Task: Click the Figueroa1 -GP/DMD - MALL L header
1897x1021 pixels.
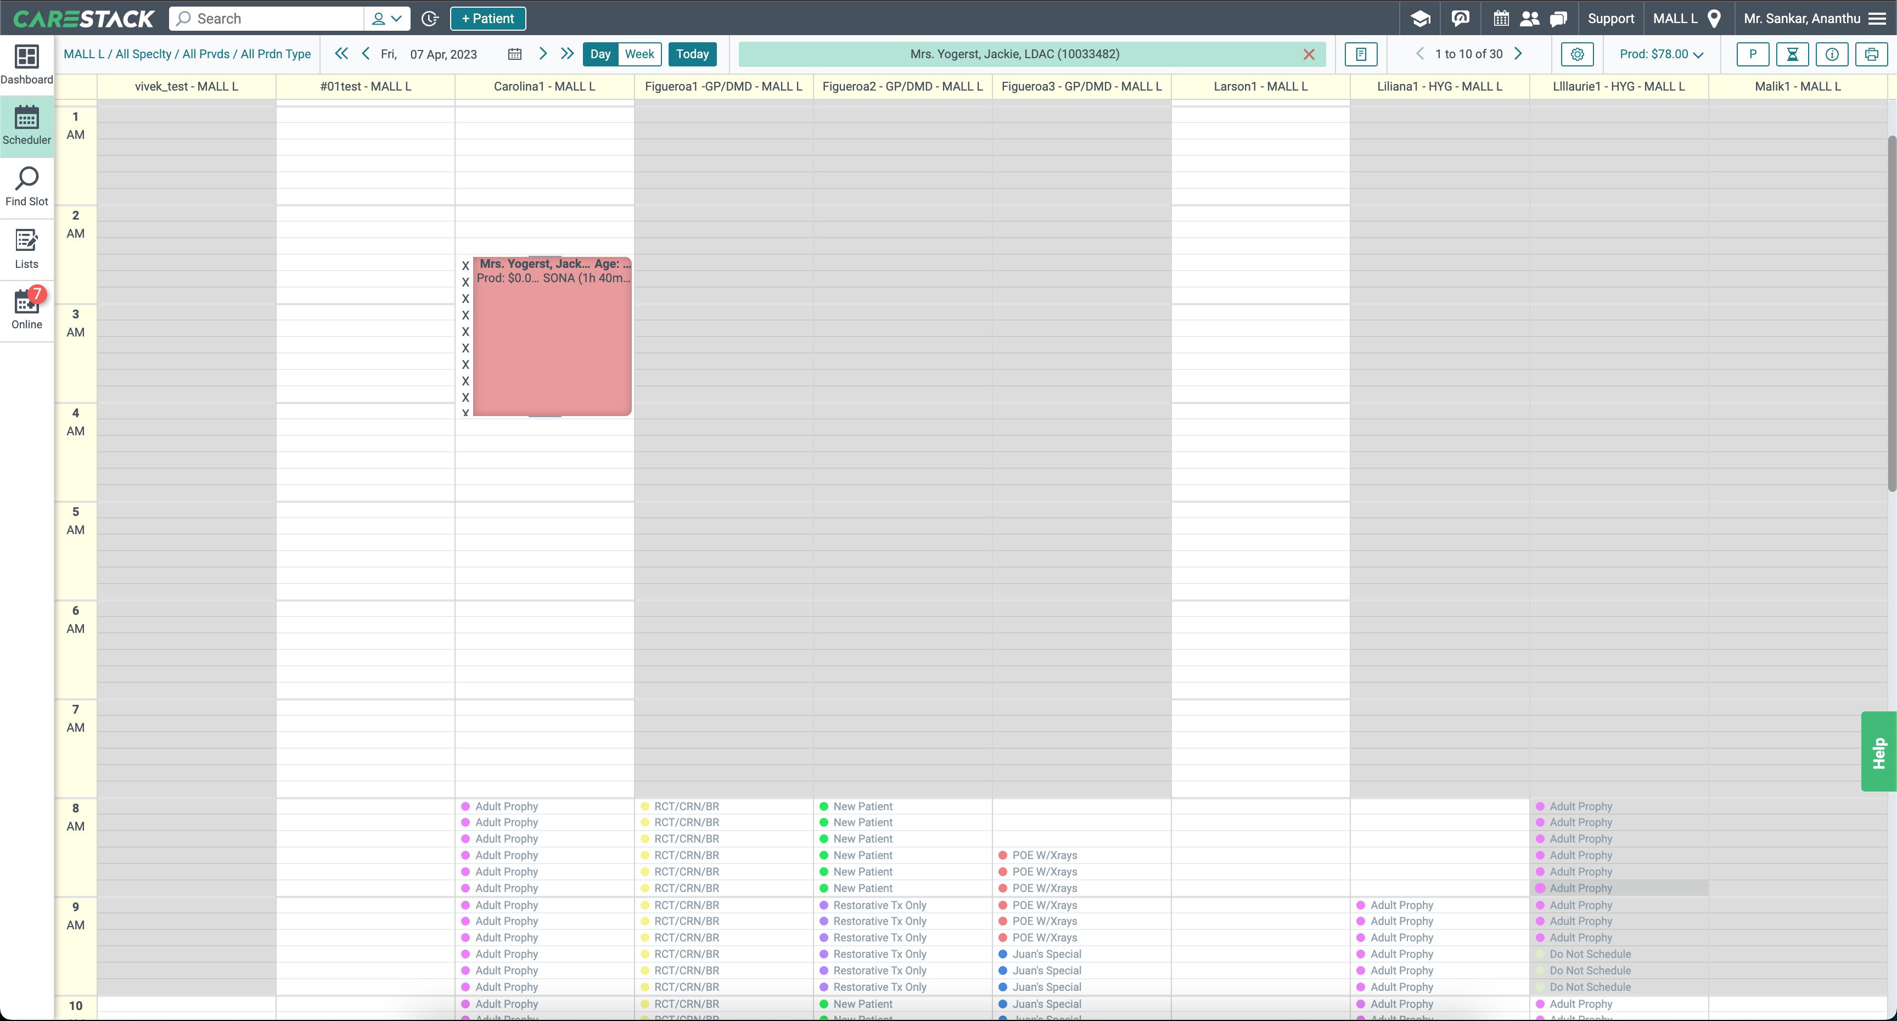Action: 723,86
